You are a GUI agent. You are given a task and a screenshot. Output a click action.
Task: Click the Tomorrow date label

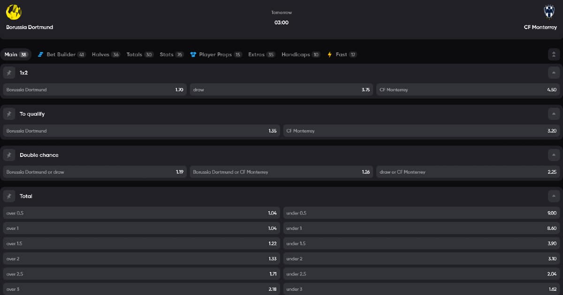point(281,13)
